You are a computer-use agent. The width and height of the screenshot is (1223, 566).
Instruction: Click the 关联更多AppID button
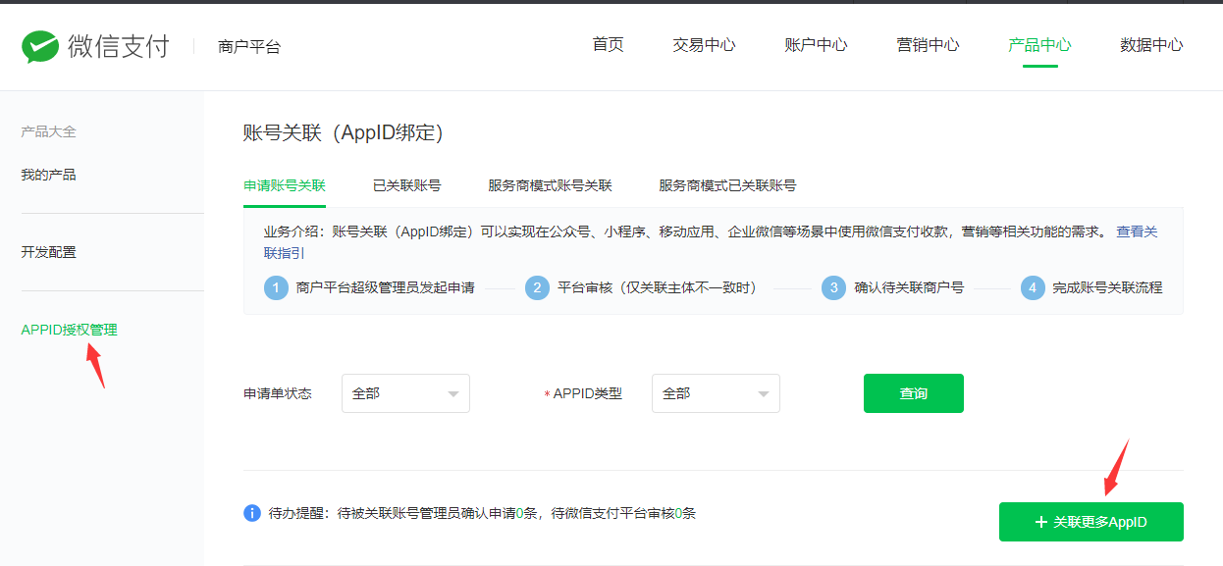pos(1090,522)
